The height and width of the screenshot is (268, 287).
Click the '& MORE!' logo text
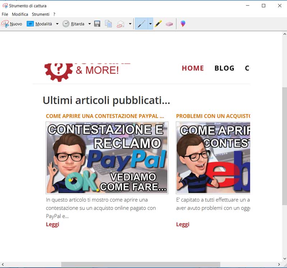tap(97, 70)
